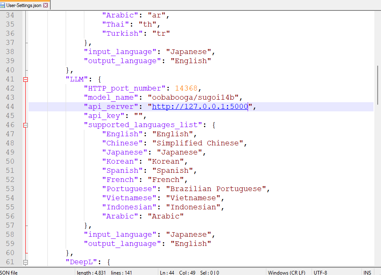Click the "Thai" key text
The width and height of the screenshot is (381, 275).
(116, 24)
